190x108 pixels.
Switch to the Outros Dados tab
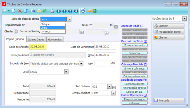pyautogui.click(x=36, y=40)
